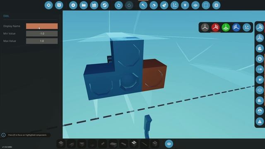Toggle the red X-axis mirror button
The height and width of the screenshot is (149, 265).
click(x=215, y=27)
